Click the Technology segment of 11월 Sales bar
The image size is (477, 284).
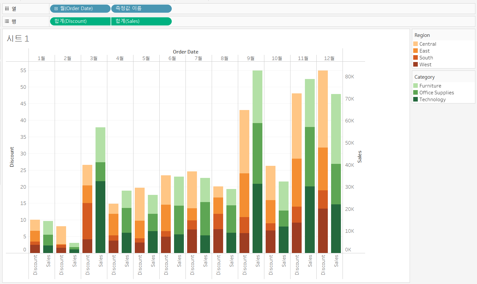coord(310,220)
